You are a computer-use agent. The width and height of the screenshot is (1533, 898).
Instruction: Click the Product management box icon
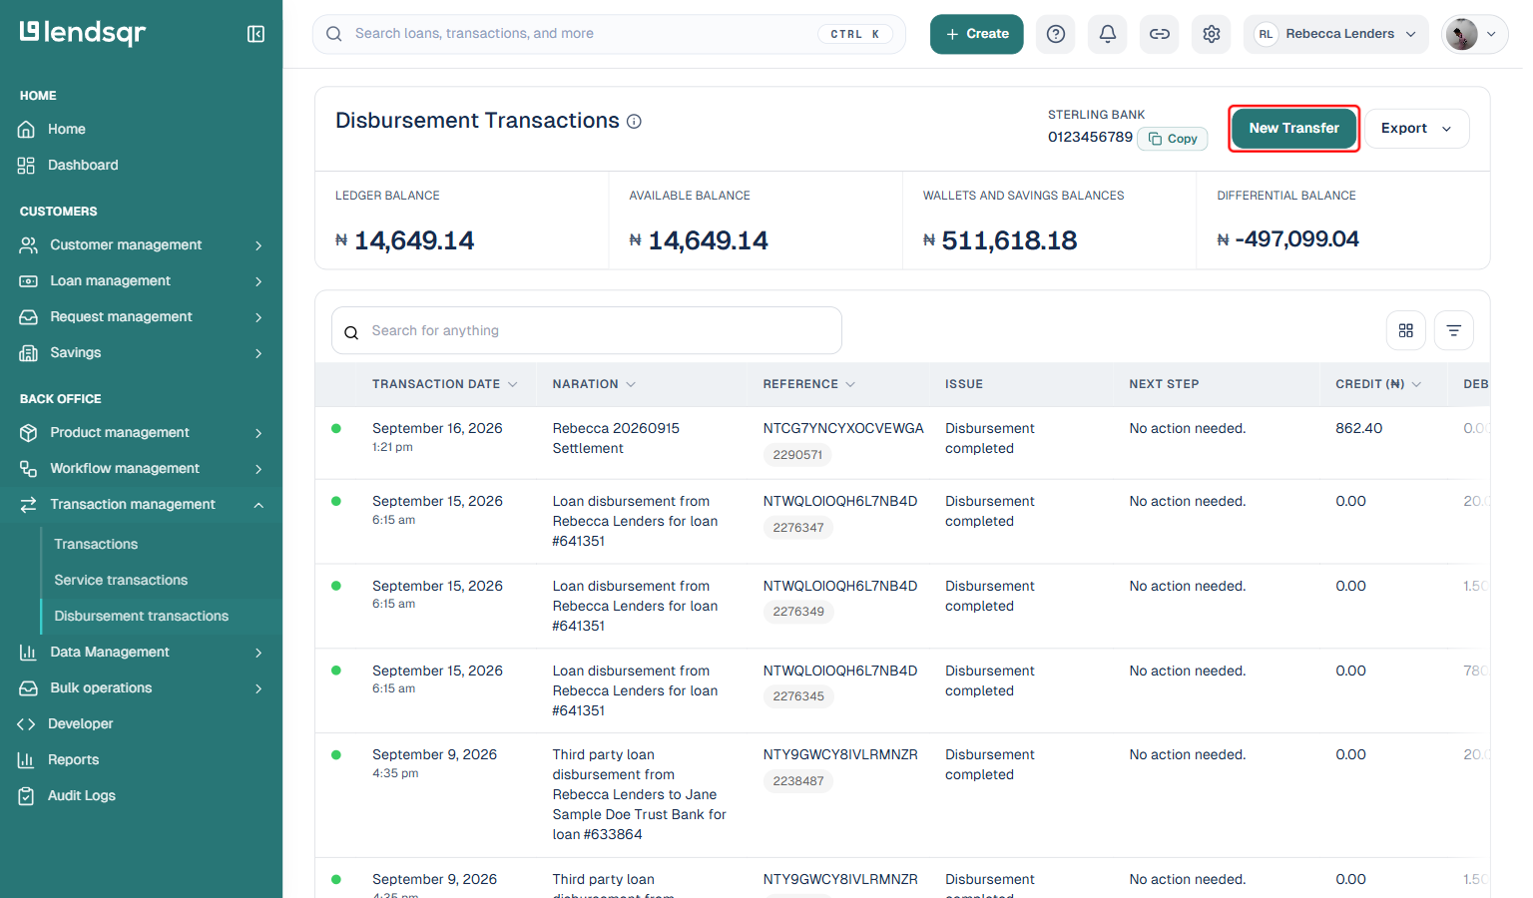click(x=29, y=433)
